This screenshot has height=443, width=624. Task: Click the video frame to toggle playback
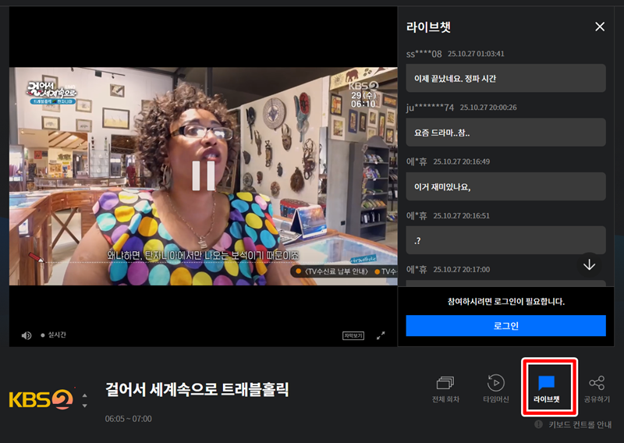click(x=203, y=176)
